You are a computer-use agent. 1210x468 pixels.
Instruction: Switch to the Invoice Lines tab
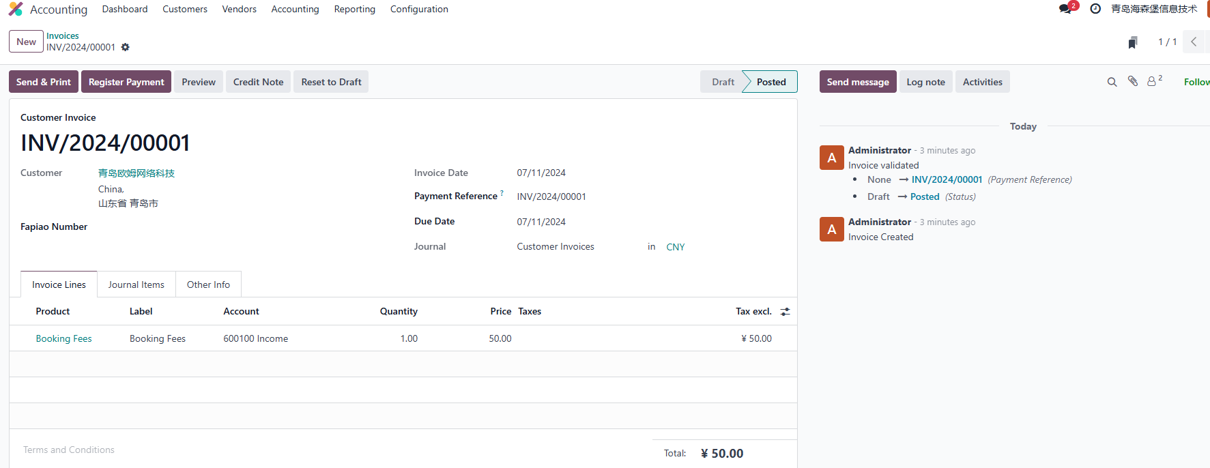(59, 284)
